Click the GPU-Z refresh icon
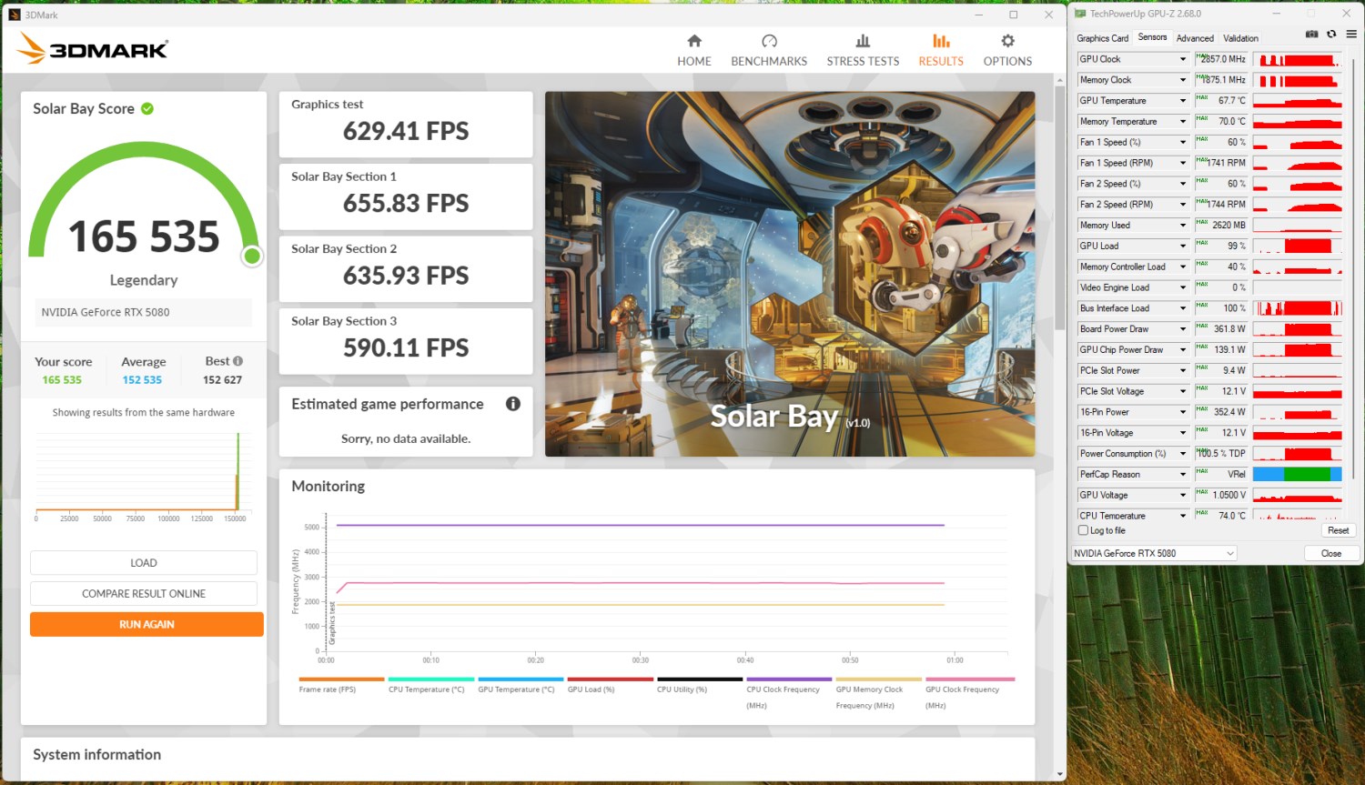 pos(1331,35)
